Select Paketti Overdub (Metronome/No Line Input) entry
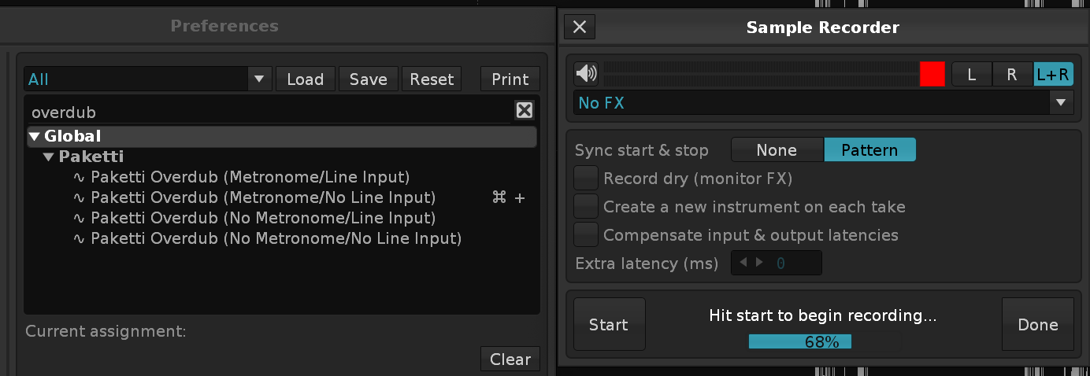The image size is (1090, 376). click(263, 197)
